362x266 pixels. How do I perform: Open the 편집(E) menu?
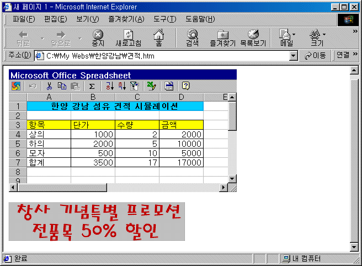click(56, 19)
